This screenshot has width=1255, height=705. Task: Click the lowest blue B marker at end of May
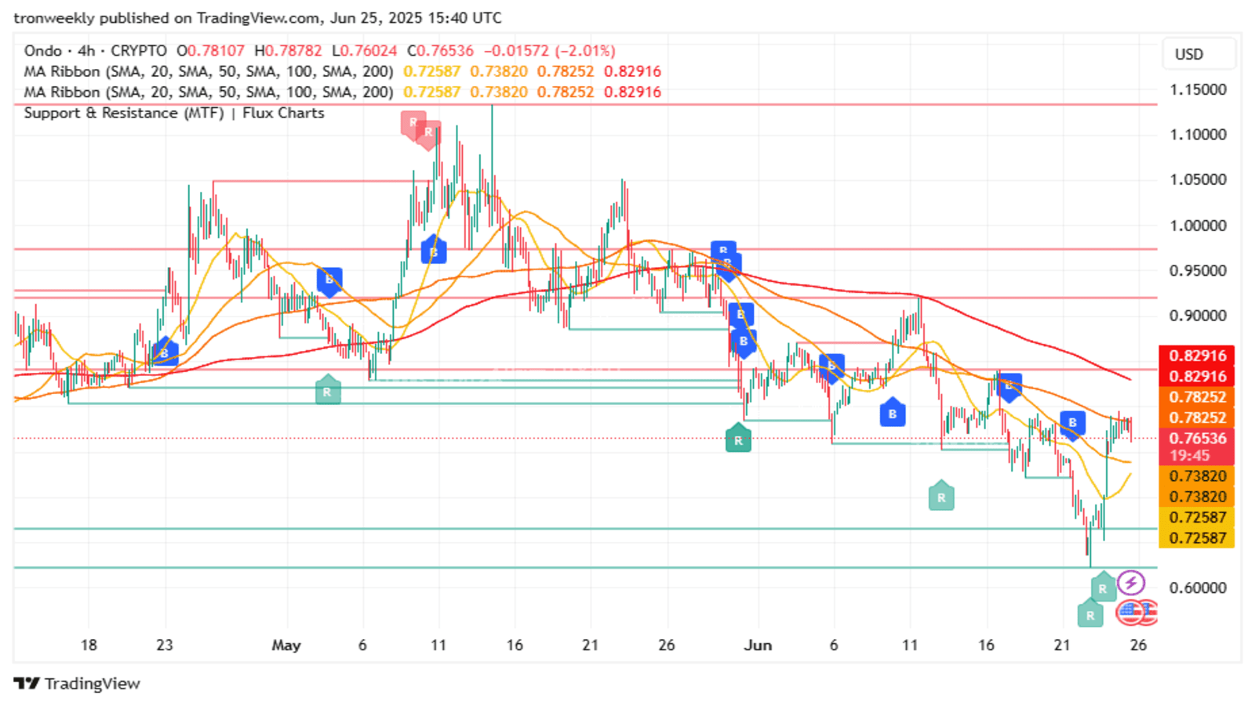(744, 342)
